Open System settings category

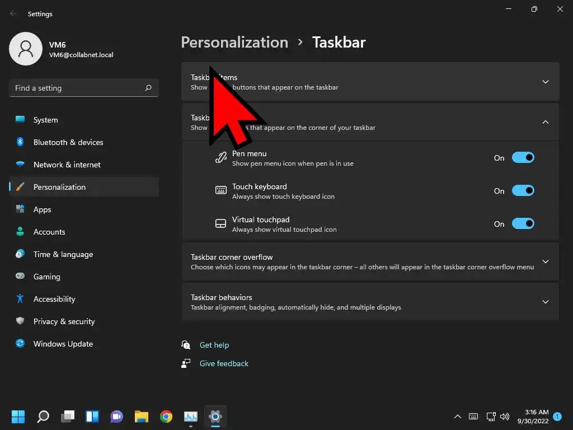tap(84, 120)
